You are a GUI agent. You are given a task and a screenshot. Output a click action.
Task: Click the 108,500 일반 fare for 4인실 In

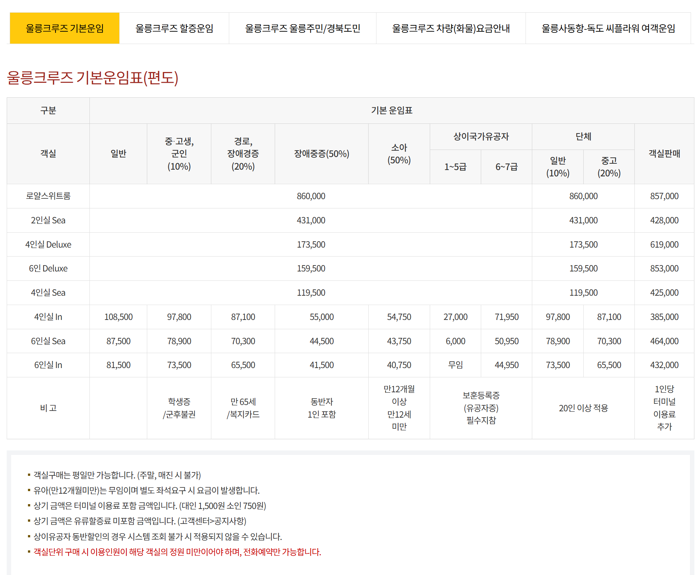(119, 317)
